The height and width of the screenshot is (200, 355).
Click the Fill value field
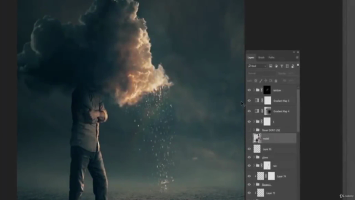pyautogui.click(x=292, y=81)
